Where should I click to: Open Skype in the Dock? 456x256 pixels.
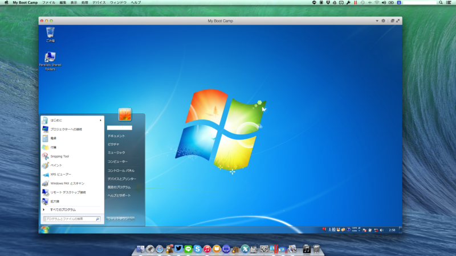tap(197, 249)
